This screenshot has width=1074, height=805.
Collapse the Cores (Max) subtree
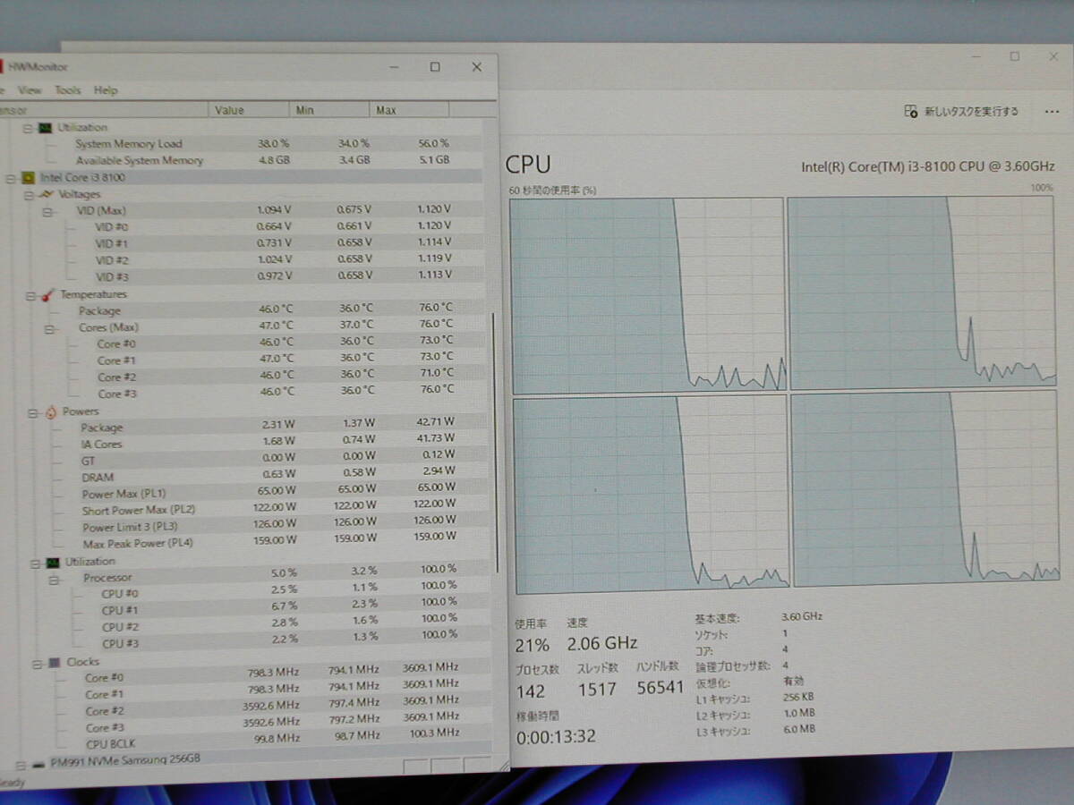click(x=48, y=328)
